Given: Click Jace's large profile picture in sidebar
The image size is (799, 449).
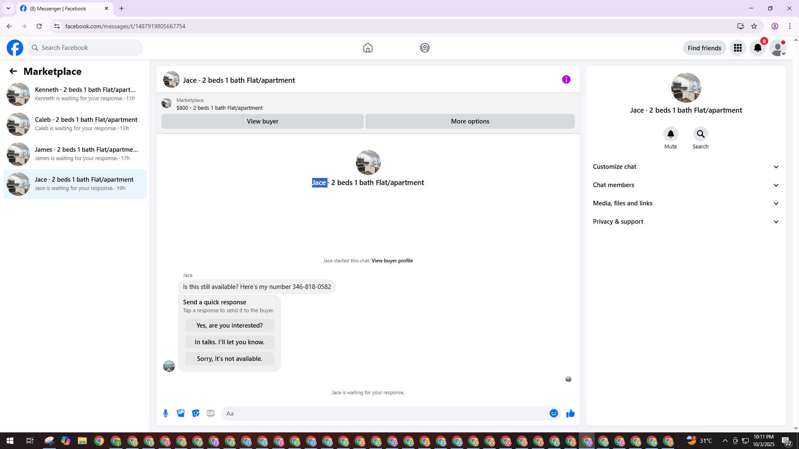Looking at the screenshot, I should tap(686, 88).
